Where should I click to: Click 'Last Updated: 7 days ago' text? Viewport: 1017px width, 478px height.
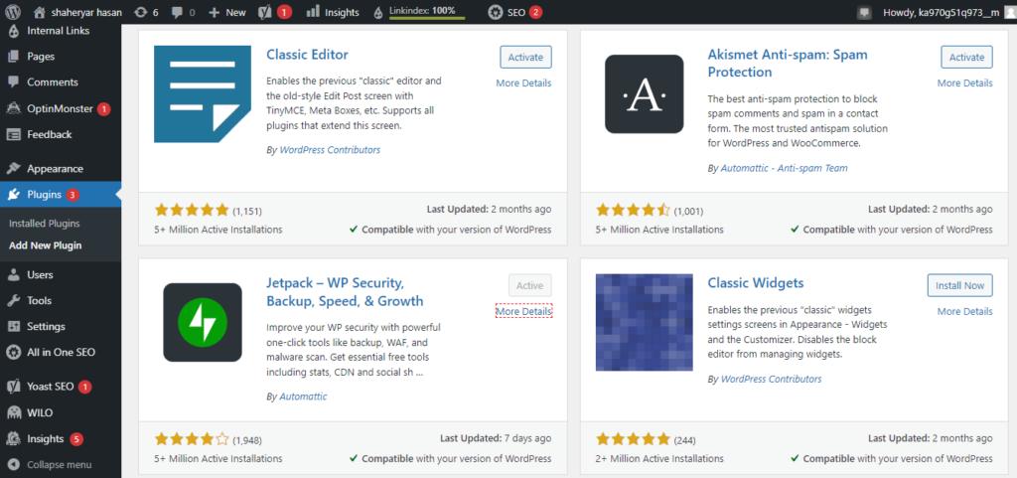coord(496,438)
